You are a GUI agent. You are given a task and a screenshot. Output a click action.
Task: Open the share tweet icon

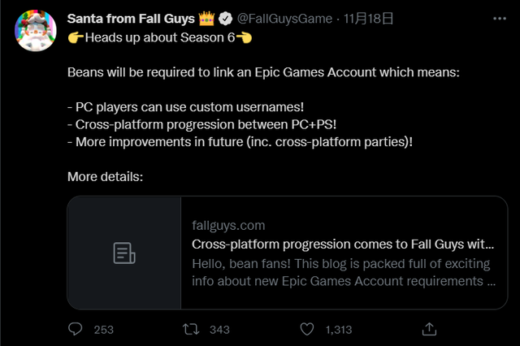(x=429, y=329)
